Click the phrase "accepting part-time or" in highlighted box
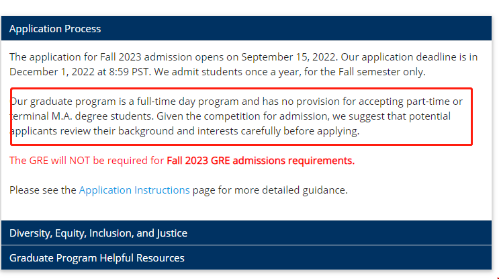The image size is (499, 279). coord(410,102)
